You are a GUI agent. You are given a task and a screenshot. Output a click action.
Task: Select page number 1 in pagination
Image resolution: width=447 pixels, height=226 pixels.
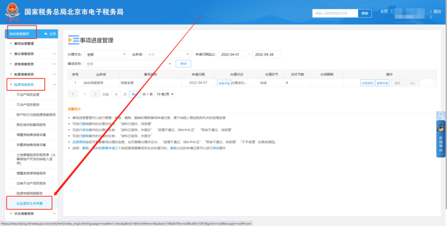(x=84, y=94)
